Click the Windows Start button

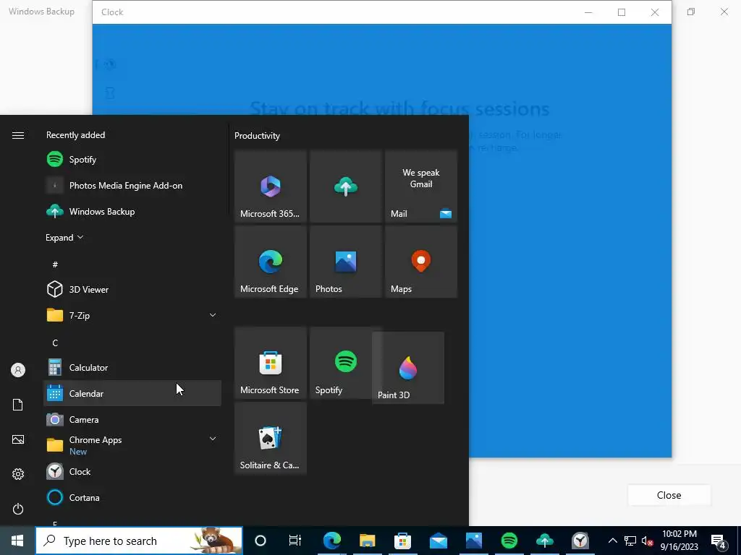pos(17,541)
